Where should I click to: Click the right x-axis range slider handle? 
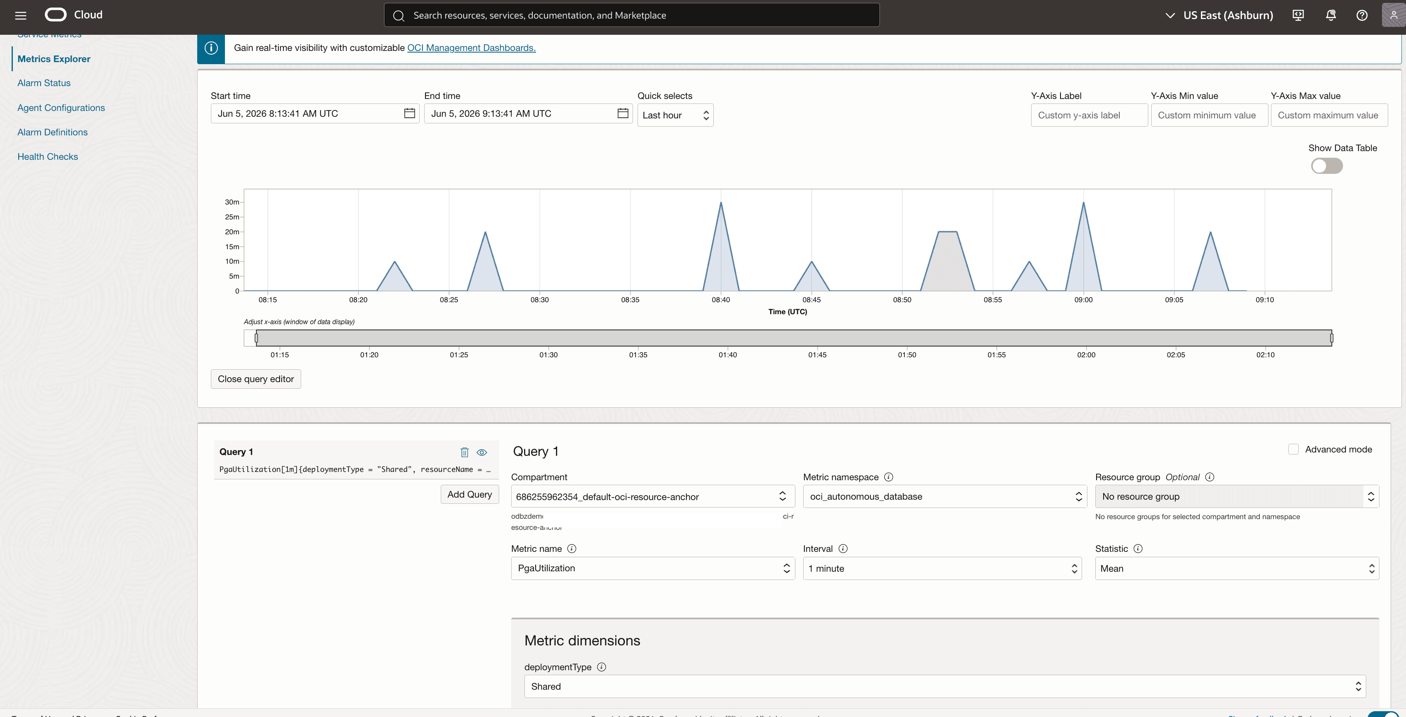tap(1332, 338)
